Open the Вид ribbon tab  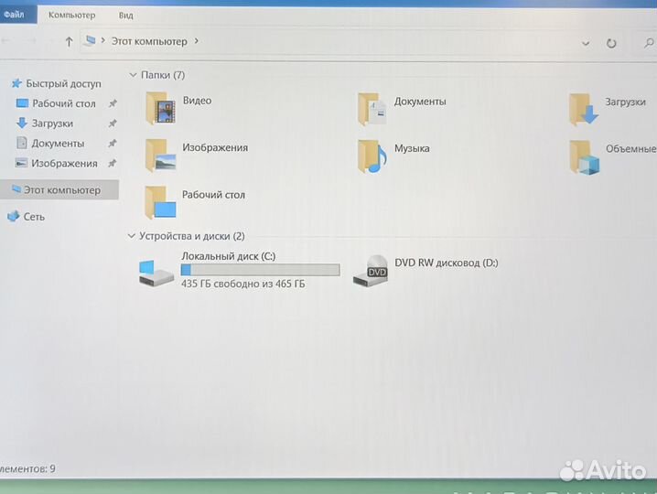125,16
